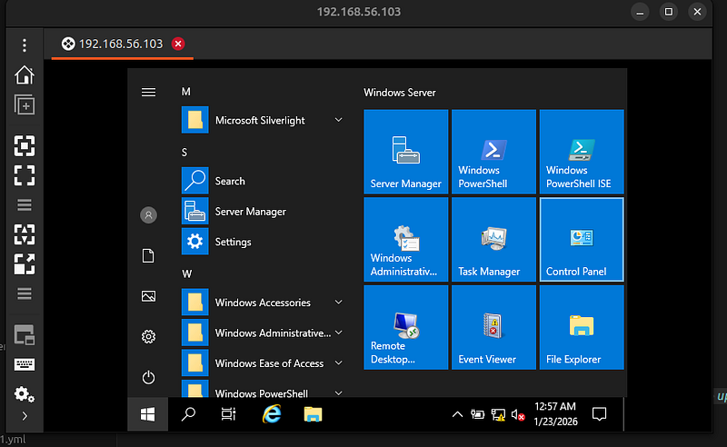727x447 pixels.
Task: Click the duplicate connection plus icon
Action: coord(25,105)
